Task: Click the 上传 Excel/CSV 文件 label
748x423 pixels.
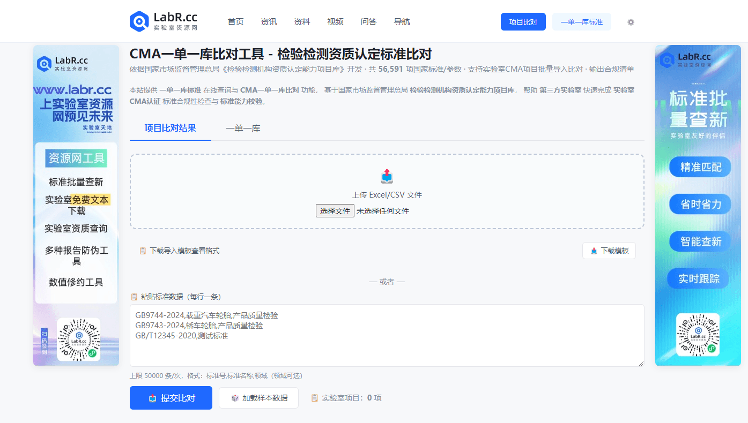Action: click(x=387, y=195)
